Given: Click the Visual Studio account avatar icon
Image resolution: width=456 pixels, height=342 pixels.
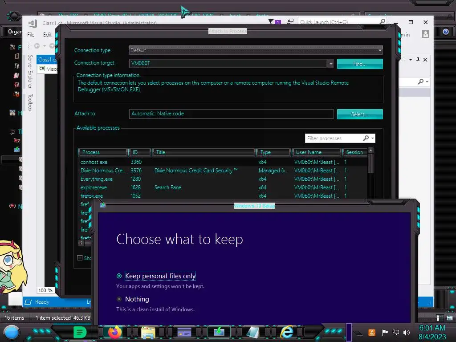Looking at the screenshot, I should pos(425,34).
